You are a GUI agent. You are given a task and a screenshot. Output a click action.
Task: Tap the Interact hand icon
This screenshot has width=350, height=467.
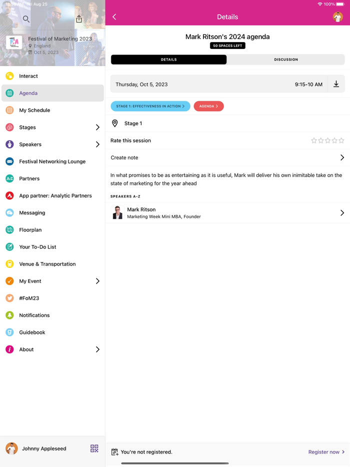pos(9,76)
